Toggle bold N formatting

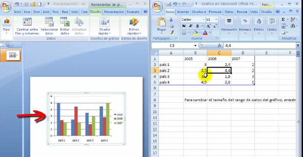[184, 26]
